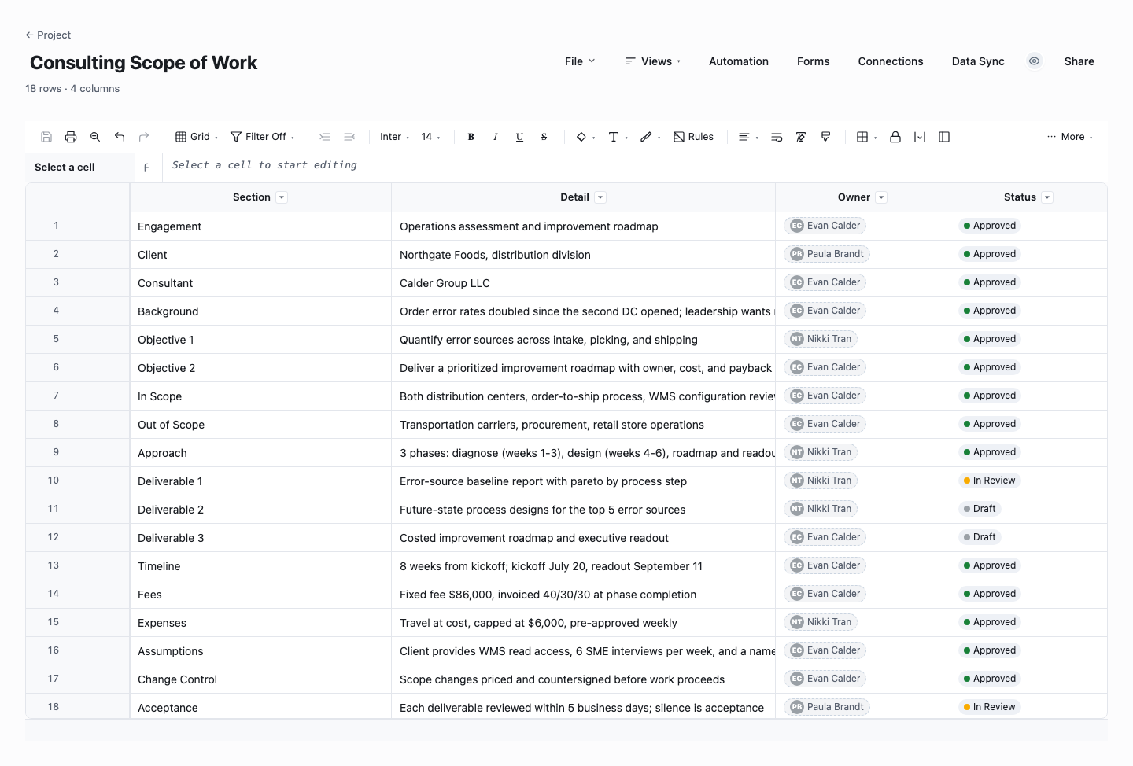Click the column width fit icon
Image resolution: width=1133 pixels, height=766 pixels.
click(x=920, y=137)
